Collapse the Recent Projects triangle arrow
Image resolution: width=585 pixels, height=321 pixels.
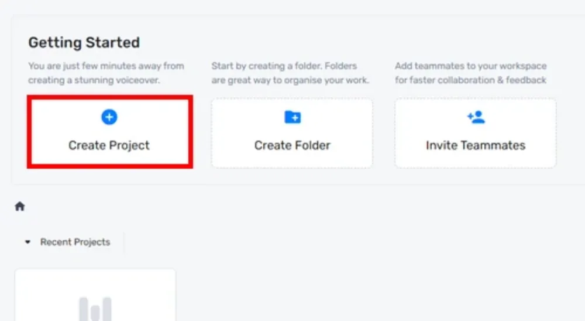coord(27,242)
